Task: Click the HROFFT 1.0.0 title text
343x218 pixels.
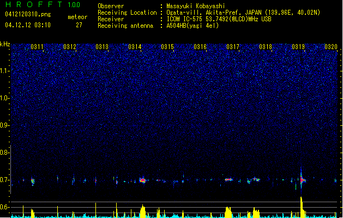Action: tap(43, 4)
